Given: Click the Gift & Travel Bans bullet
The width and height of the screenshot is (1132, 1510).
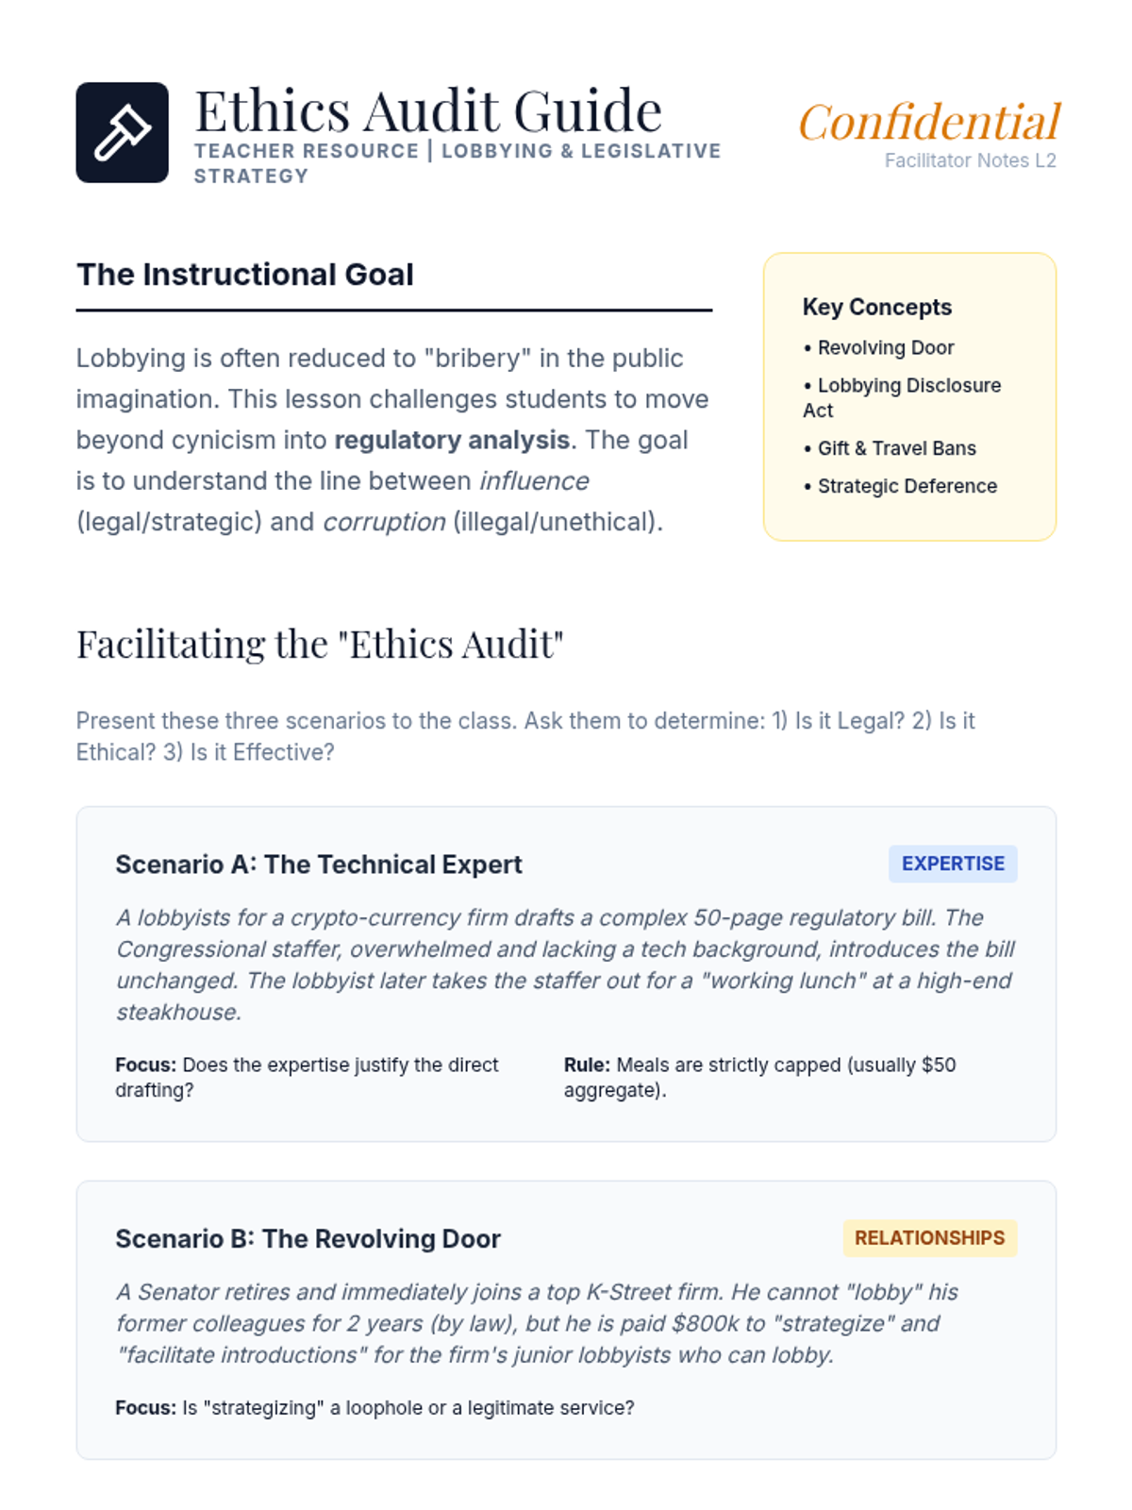Looking at the screenshot, I should click(890, 448).
